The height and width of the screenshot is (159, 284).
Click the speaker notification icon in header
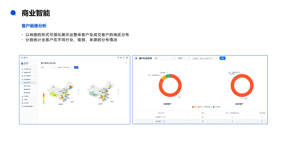(x=121, y=58)
